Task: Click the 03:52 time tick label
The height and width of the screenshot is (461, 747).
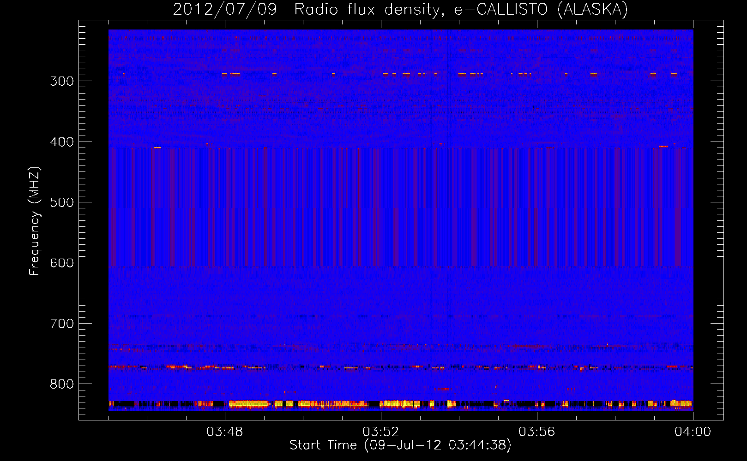Action: pyautogui.click(x=381, y=432)
